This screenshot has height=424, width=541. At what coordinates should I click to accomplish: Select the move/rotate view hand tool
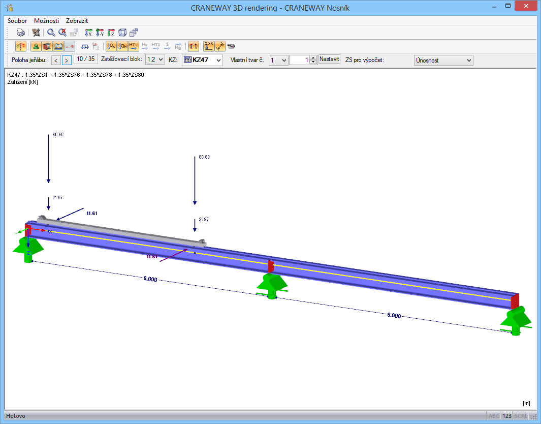[x=36, y=33]
